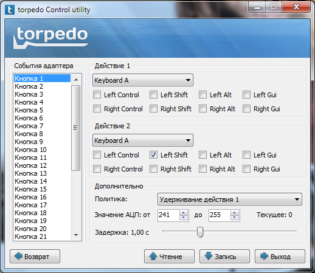
Task: Click the АЦП 'до' value field 255
Action: (220, 215)
